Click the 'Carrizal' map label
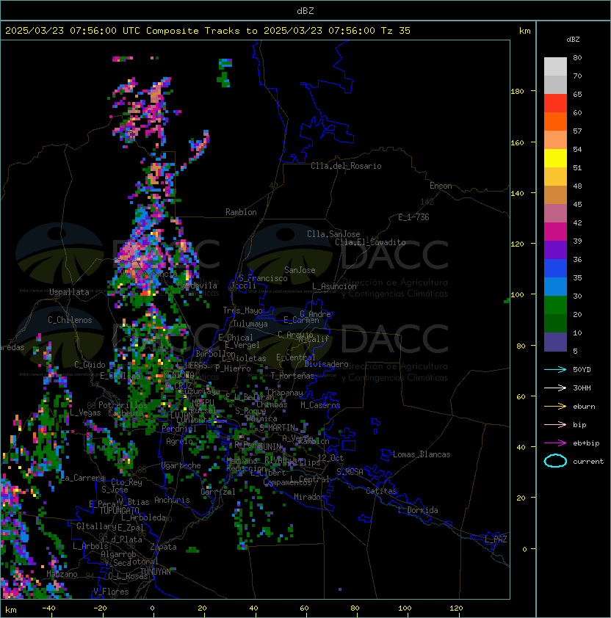The width and height of the screenshot is (611, 618). (217, 492)
